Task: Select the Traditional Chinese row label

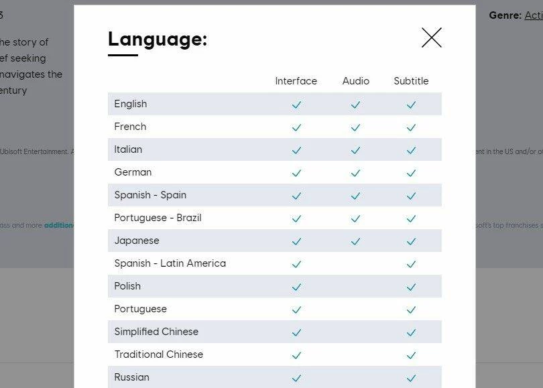Action: click(158, 354)
